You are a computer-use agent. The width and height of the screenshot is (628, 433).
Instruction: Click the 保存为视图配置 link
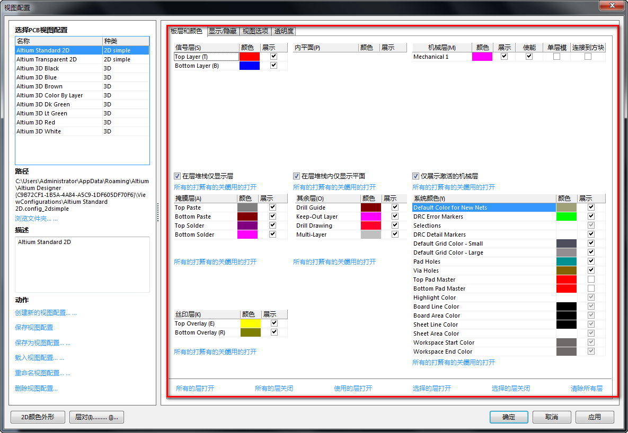point(42,342)
